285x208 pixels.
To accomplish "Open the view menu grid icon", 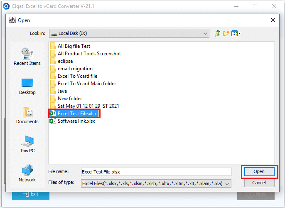I will point(234,33).
